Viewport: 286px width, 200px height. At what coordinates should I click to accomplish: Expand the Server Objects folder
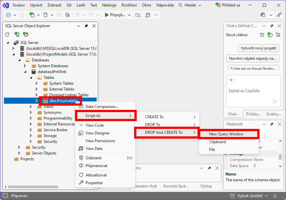click(x=19, y=153)
